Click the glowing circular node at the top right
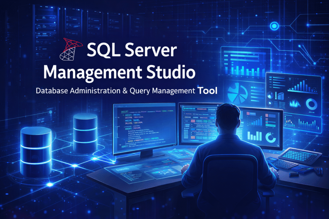The height and width of the screenshot is (219, 329). (x=274, y=26)
